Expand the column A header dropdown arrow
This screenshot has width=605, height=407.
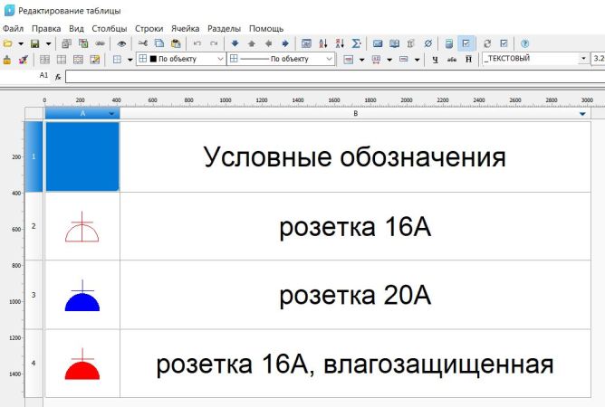click(111, 114)
